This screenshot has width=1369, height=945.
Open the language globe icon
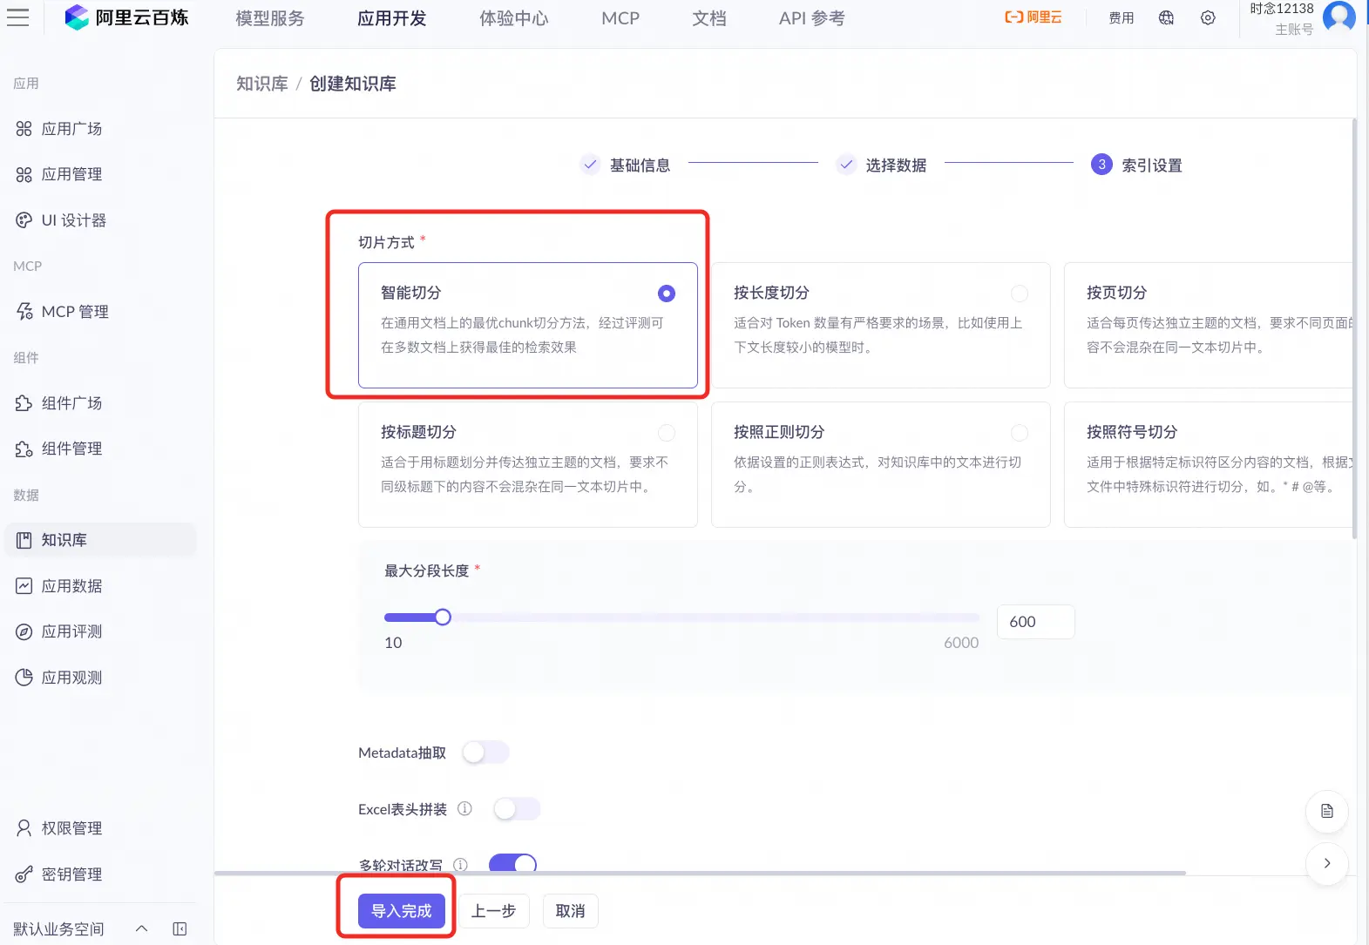(1166, 17)
